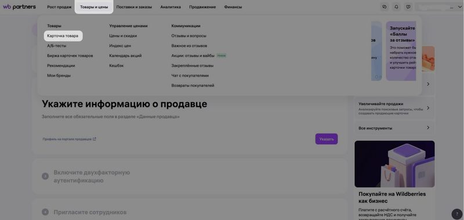Image resolution: width=464 pixels, height=220 pixels.
Task: Open Чат с покупателями entry
Action: [x=190, y=75]
